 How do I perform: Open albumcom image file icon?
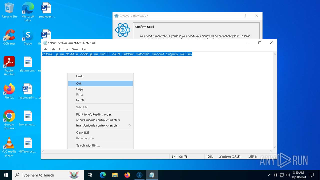(x=28, y=64)
